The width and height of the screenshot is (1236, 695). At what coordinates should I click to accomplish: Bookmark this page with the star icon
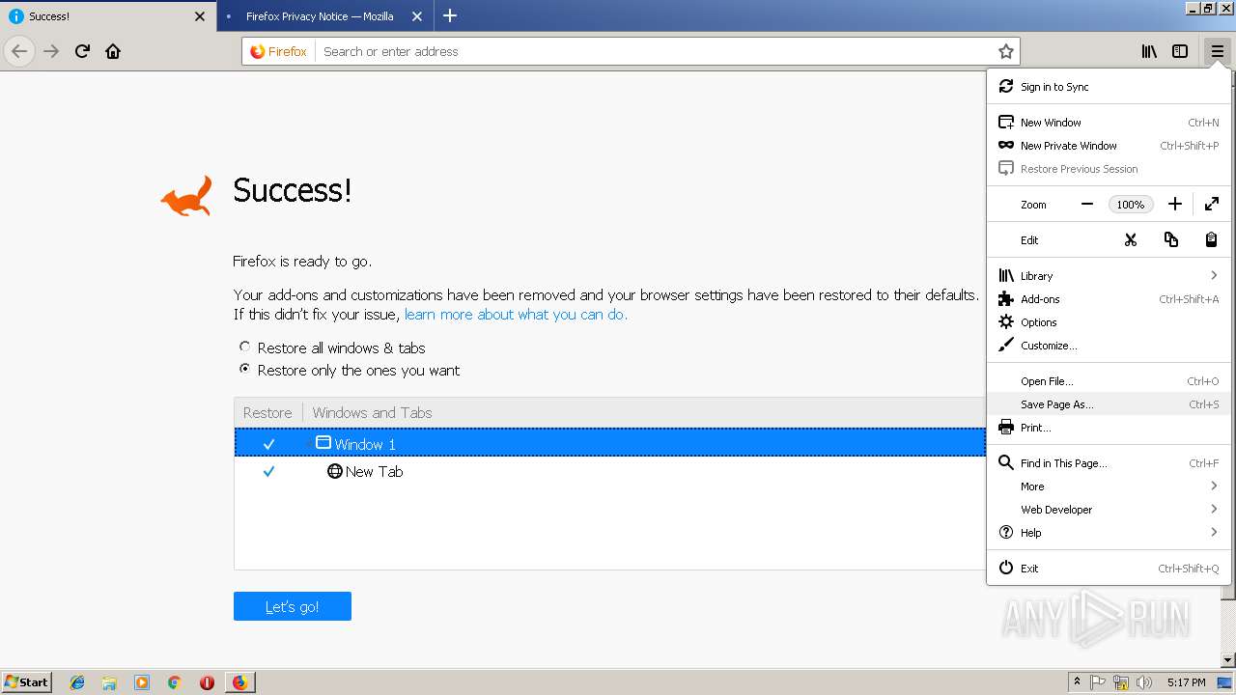coord(1005,51)
